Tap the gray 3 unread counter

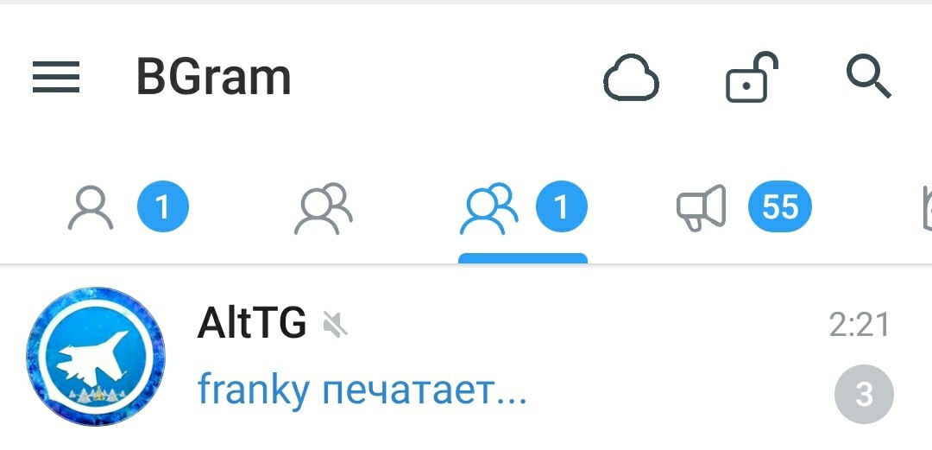click(864, 394)
